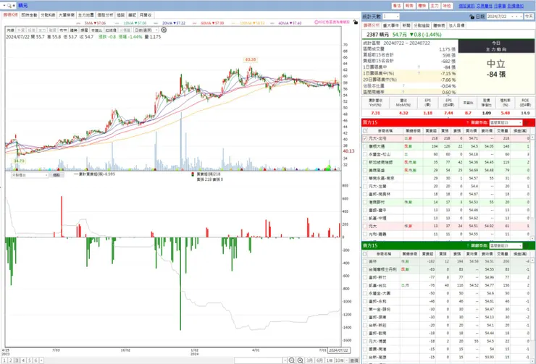The image size is (536, 364).
Task: Click the help icon beside 1日籌碼集中 張
Action: [x=419, y=67]
